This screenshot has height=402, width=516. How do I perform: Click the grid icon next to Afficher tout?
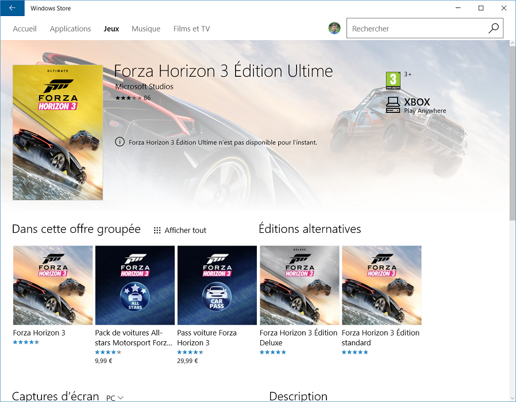pos(157,230)
